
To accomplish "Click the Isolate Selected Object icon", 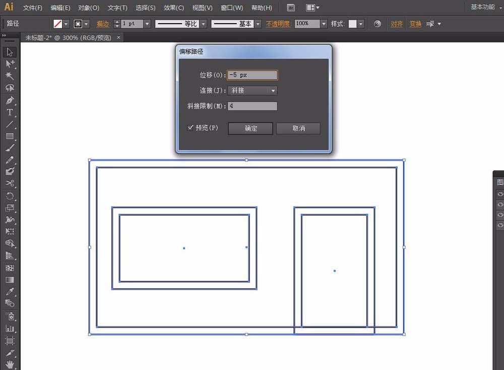I will click(x=430, y=24).
